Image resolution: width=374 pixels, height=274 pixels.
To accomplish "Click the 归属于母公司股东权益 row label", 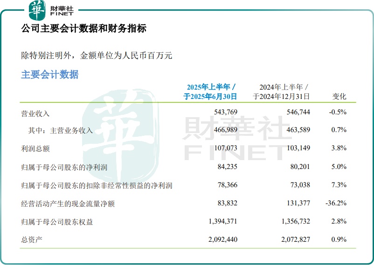I will point(57,222).
